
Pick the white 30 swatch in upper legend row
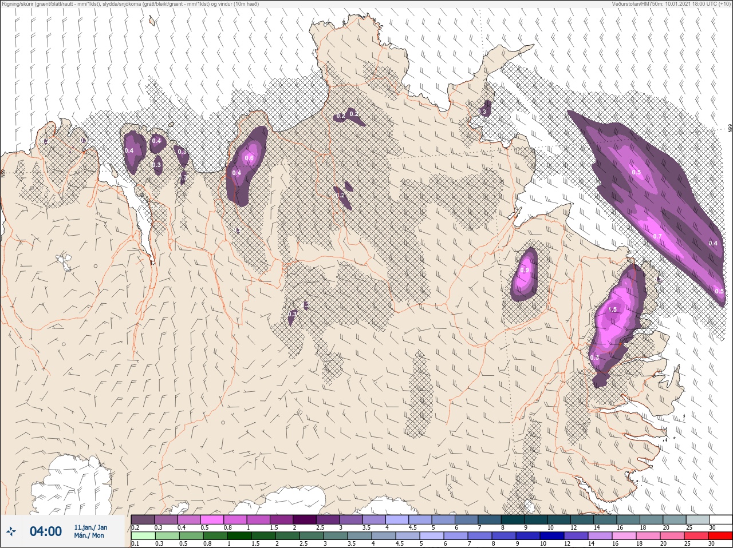click(720, 519)
